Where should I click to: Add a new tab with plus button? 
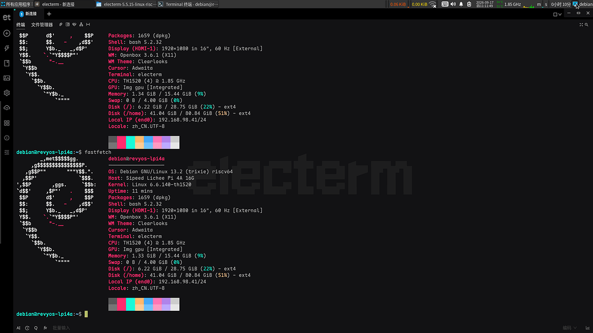pyautogui.click(x=49, y=14)
